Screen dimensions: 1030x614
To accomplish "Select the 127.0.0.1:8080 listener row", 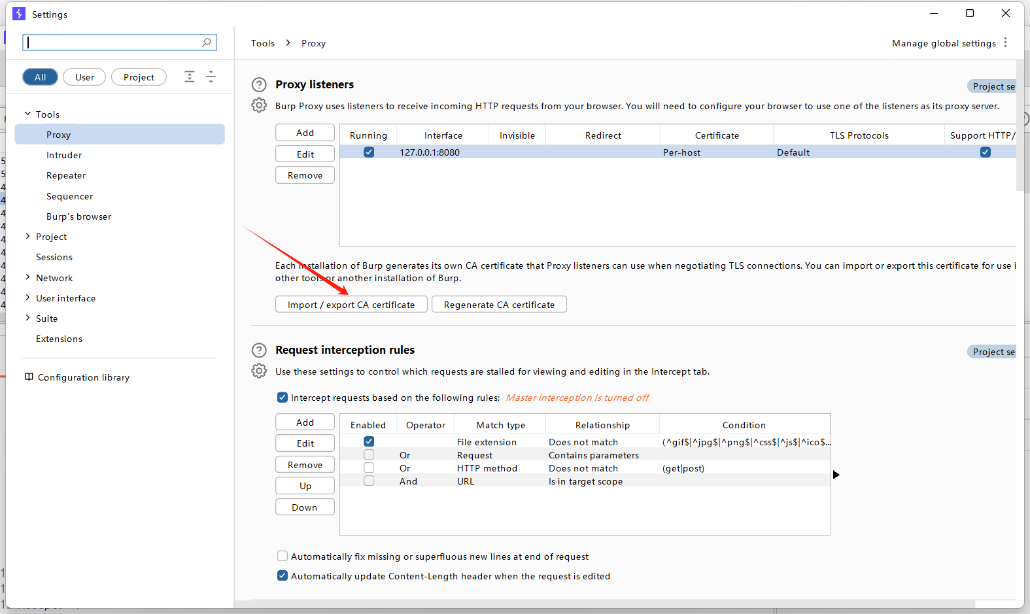I will coord(678,152).
